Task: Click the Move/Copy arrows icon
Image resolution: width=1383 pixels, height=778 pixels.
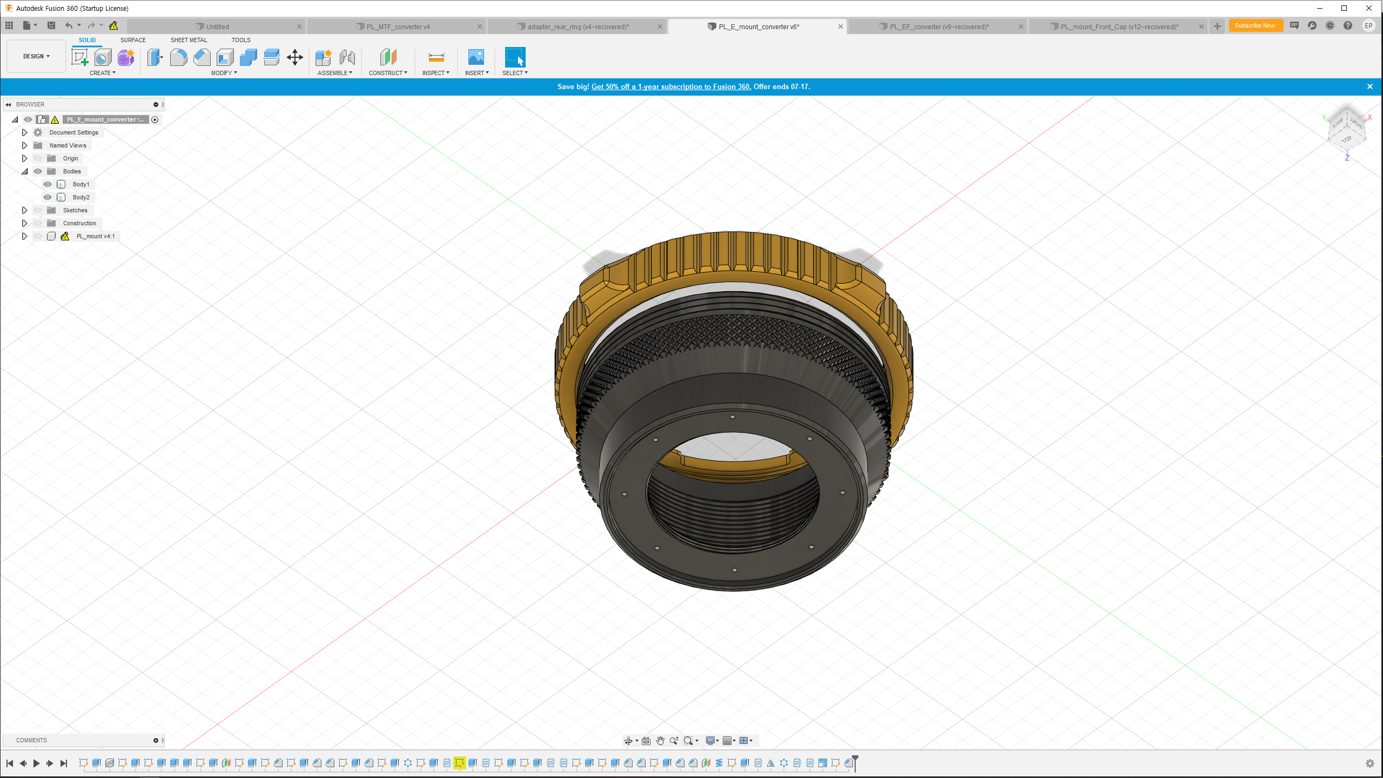Action: (x=295, y=57)
